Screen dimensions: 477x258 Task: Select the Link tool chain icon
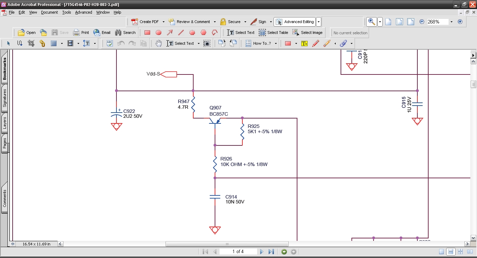pyautogui.click(x=42, y=43)
